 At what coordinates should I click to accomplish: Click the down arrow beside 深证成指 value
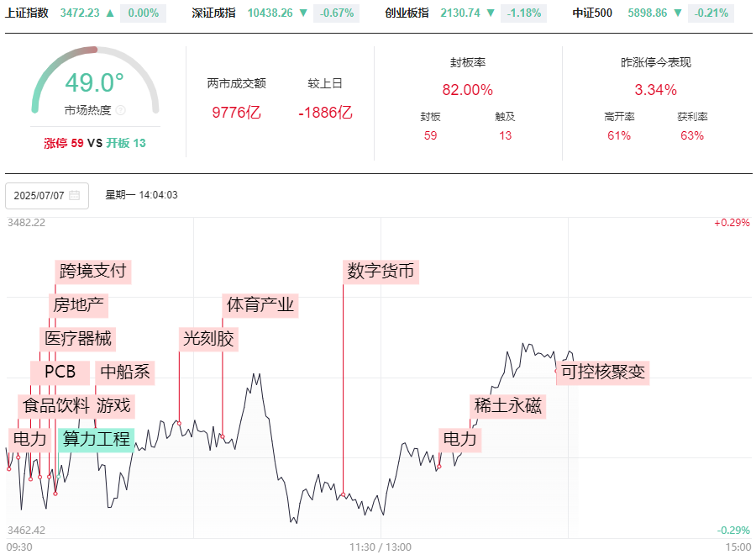(x=303, y=13)
